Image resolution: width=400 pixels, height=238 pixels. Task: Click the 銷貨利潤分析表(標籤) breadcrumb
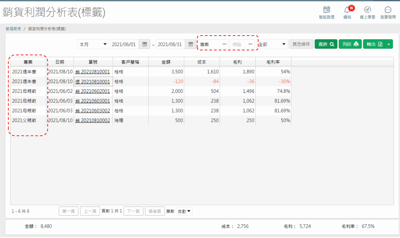click(47, 29)
